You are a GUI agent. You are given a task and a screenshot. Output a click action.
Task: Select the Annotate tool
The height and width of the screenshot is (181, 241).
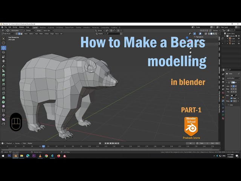3,66
